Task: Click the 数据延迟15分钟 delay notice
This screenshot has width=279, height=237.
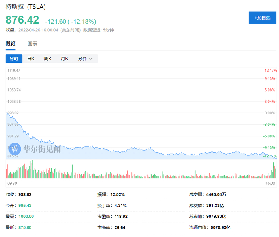Action: (x=98, y=30)
